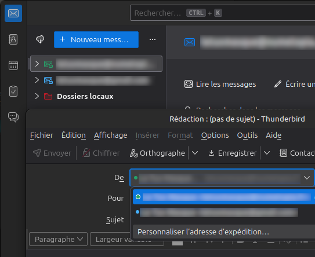Open the Mail space icon in sidebar
The width and height of the screenshot is (315, 257).
pyautogui.click(x=13, y=13)
